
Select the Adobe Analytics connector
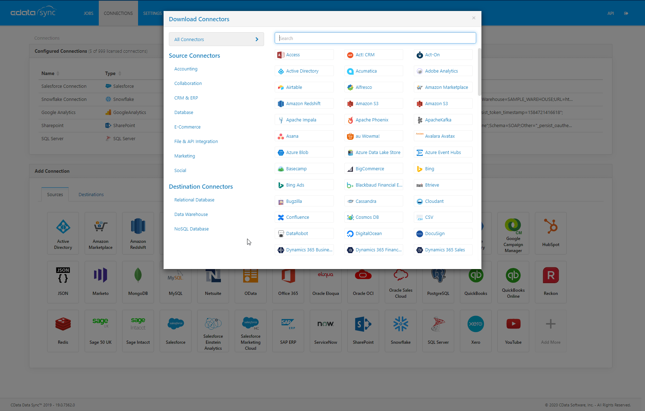coord(443,71)
